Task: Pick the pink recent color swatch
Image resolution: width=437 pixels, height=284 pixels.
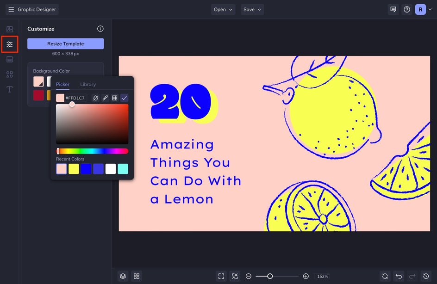Action: [x=61, y=169]
